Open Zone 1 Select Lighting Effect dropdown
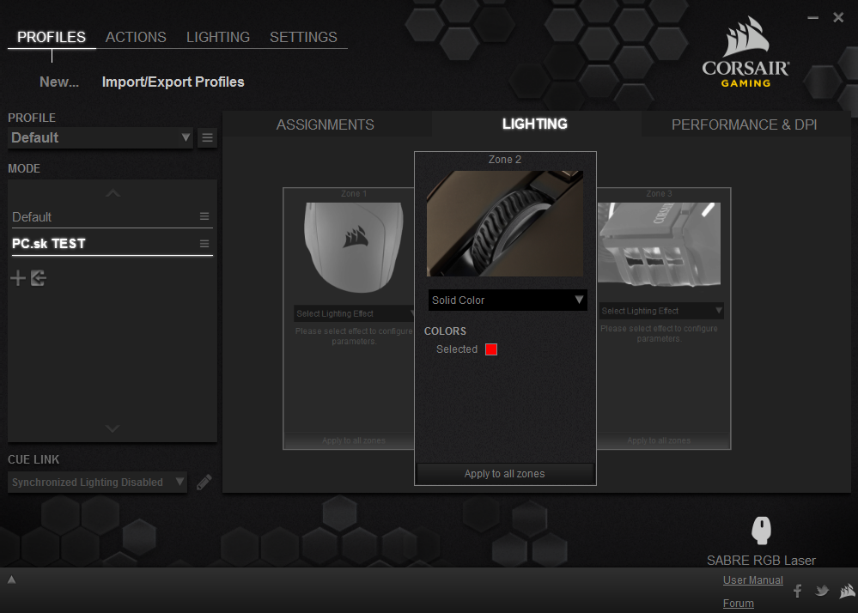 (354, 313)
